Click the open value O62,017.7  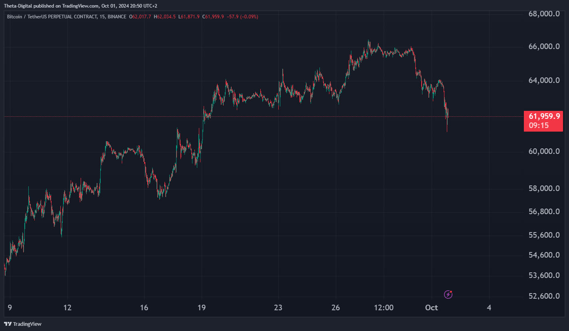point(140,17)
